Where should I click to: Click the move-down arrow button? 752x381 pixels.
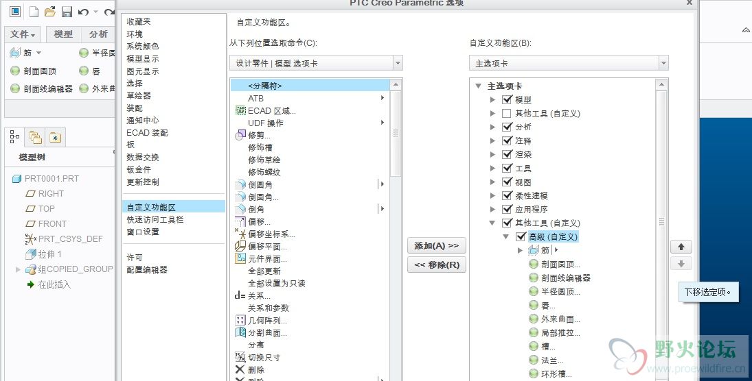pyautogui.click(x=681, y=264)
